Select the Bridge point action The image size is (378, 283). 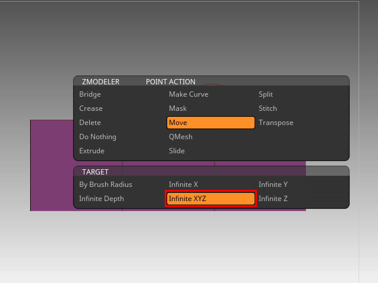pos(90,94)
